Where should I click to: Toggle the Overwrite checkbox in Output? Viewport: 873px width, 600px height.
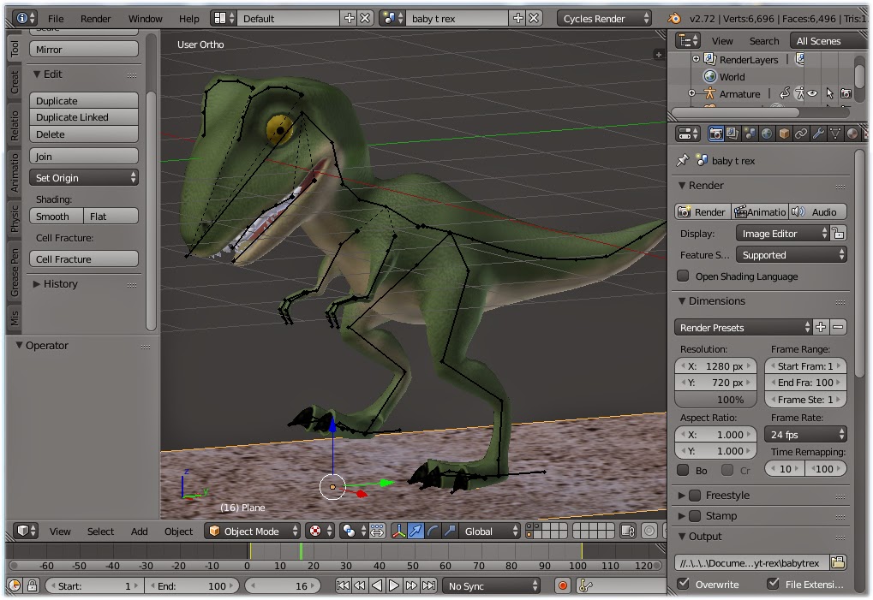[x=684, y=584]
